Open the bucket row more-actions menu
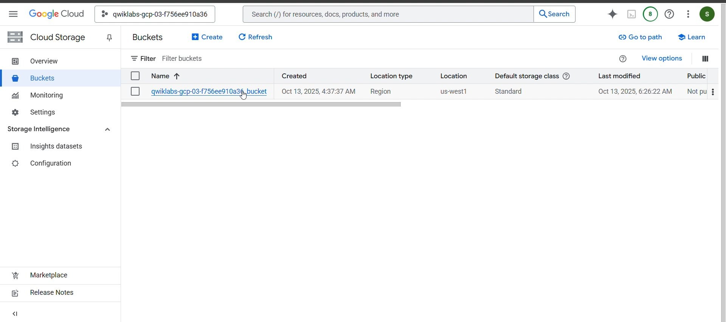Screen dimensions: 726x322 pyautogui.click(x=713, y=92)
